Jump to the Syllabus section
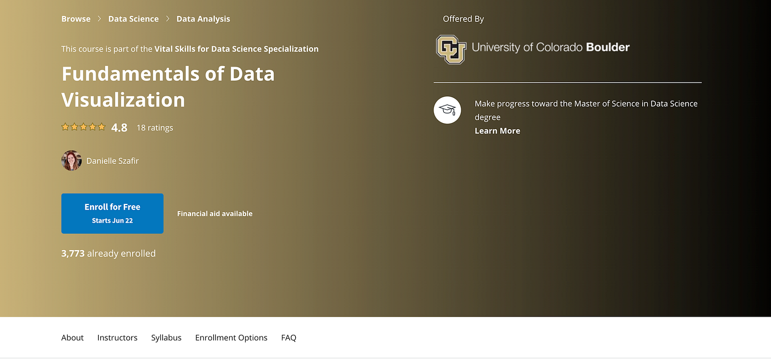 tap(166, 338)
